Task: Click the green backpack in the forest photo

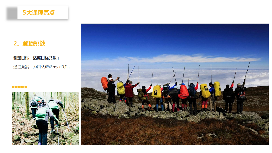Action: click(41, 113)
